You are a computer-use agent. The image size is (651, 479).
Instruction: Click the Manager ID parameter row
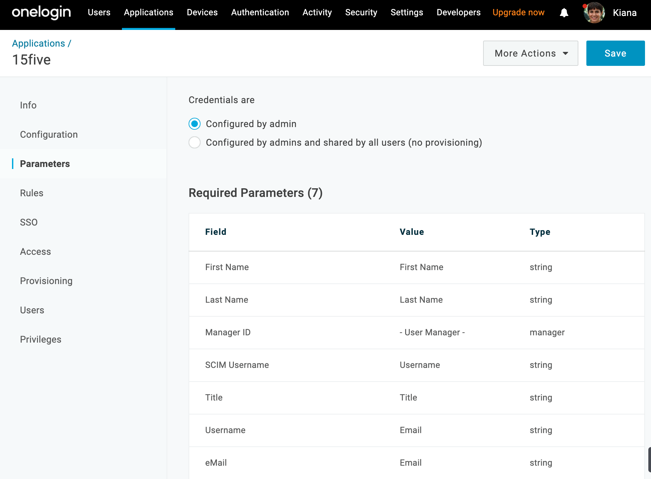(333, 332)
